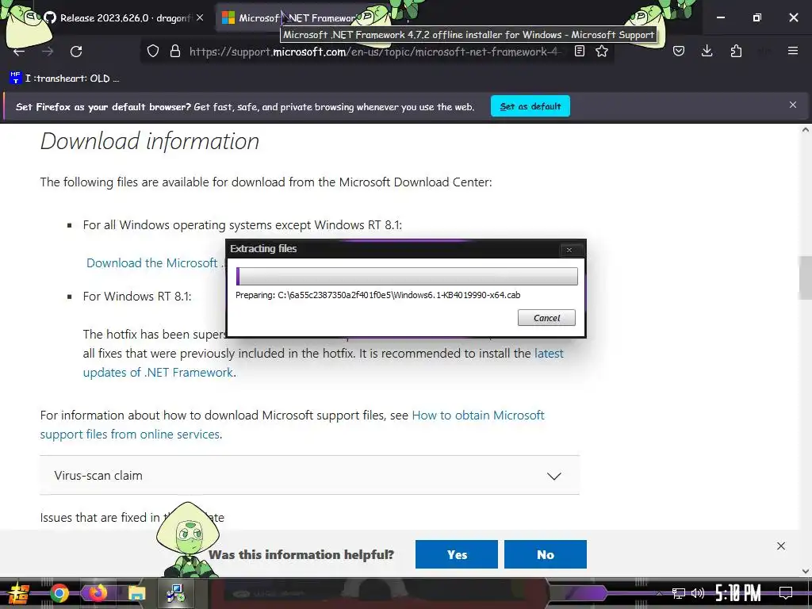Save page to Pocket
This screenshot has height=609, width=812.
click(x=679, y=52)
